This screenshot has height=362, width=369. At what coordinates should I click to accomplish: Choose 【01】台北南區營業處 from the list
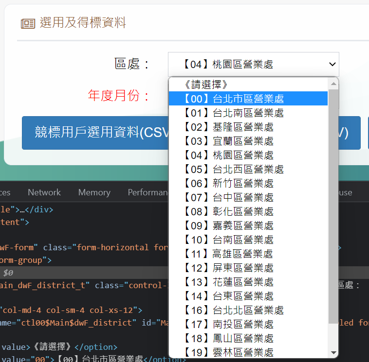tap(248, 113)
